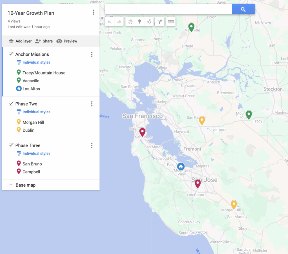Viewport: 288px width, 254px height.
Task: Select Morgan Hill in the layer list
Action: point(33,122)
